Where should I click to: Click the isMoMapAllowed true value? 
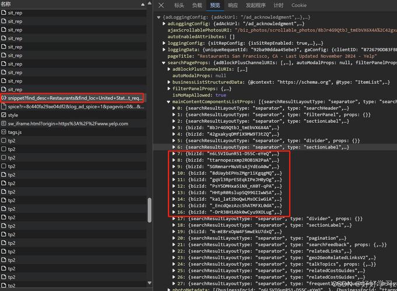221,95
